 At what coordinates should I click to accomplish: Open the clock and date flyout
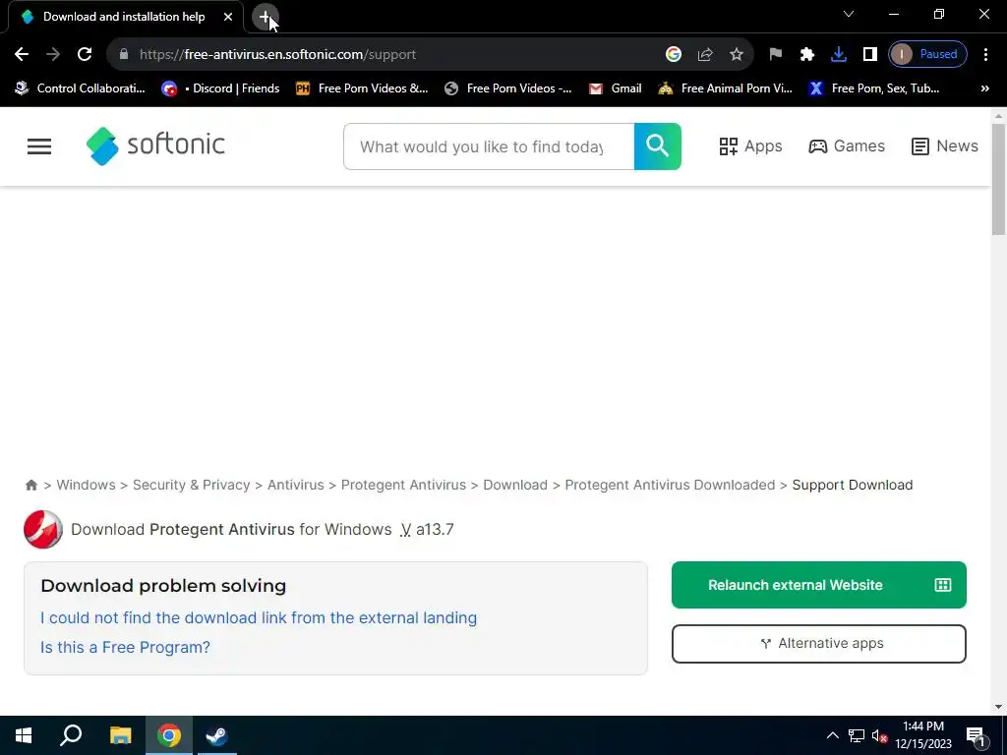pyautogui.click(x=923, y=735)
